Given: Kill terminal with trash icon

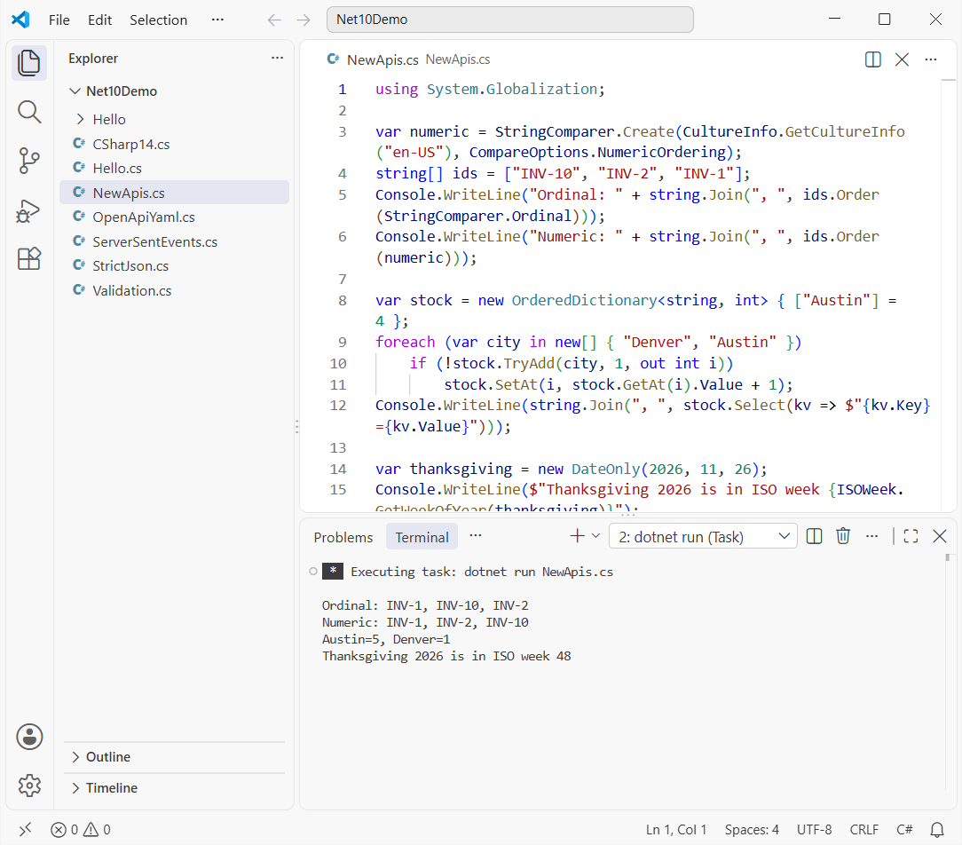Looking at the screenshot, I should pyautogui.click(x=843, y=536).
